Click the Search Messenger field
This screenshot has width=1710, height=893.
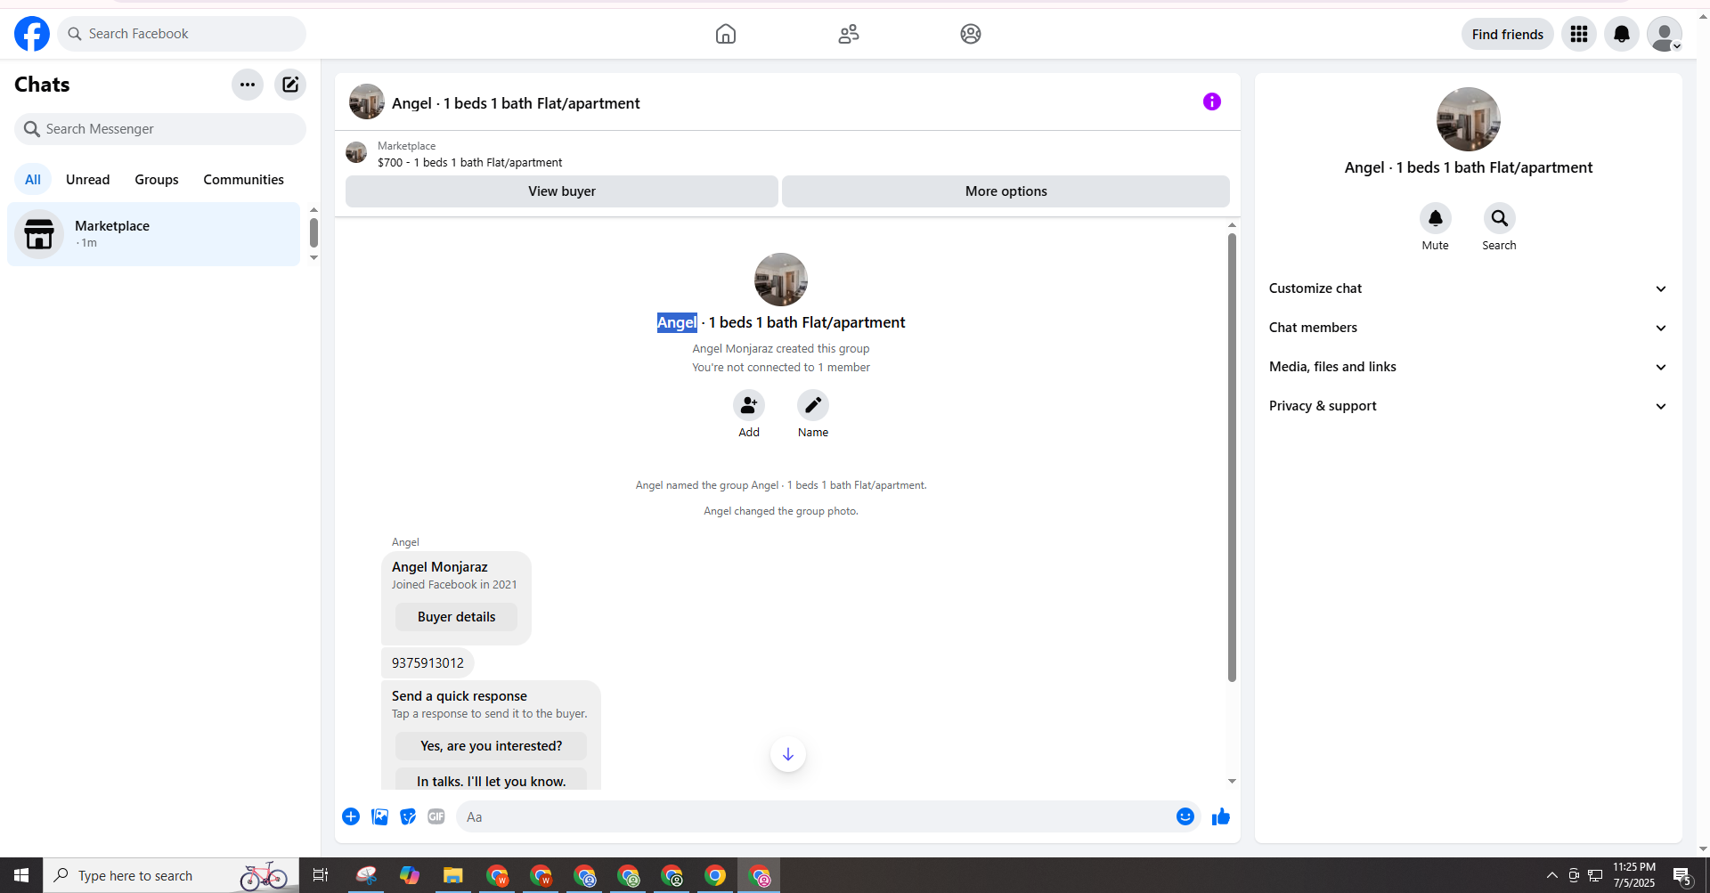coord(160,129)
